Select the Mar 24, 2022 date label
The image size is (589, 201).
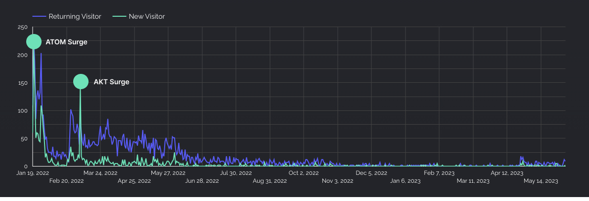(x=100, y=173)
